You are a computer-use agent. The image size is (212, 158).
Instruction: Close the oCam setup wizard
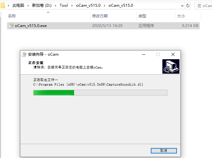click(x=173, y=54)
